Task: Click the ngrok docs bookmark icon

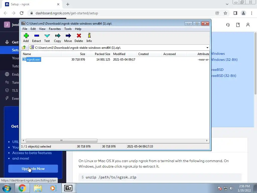Action: [238, 25]
